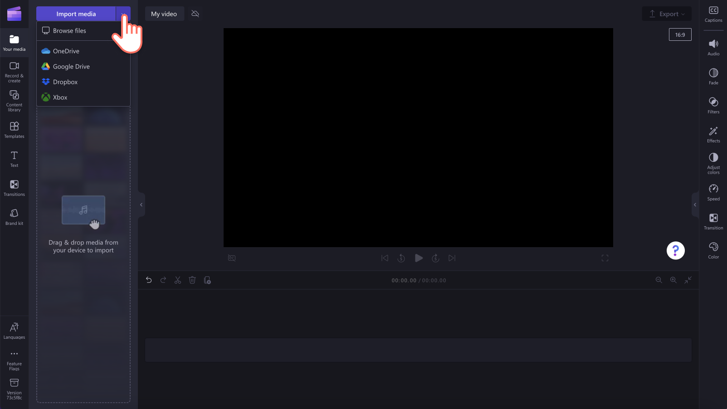Expand the Import media dropdown chevron
The image size is (727, 409).
(122, 14)
